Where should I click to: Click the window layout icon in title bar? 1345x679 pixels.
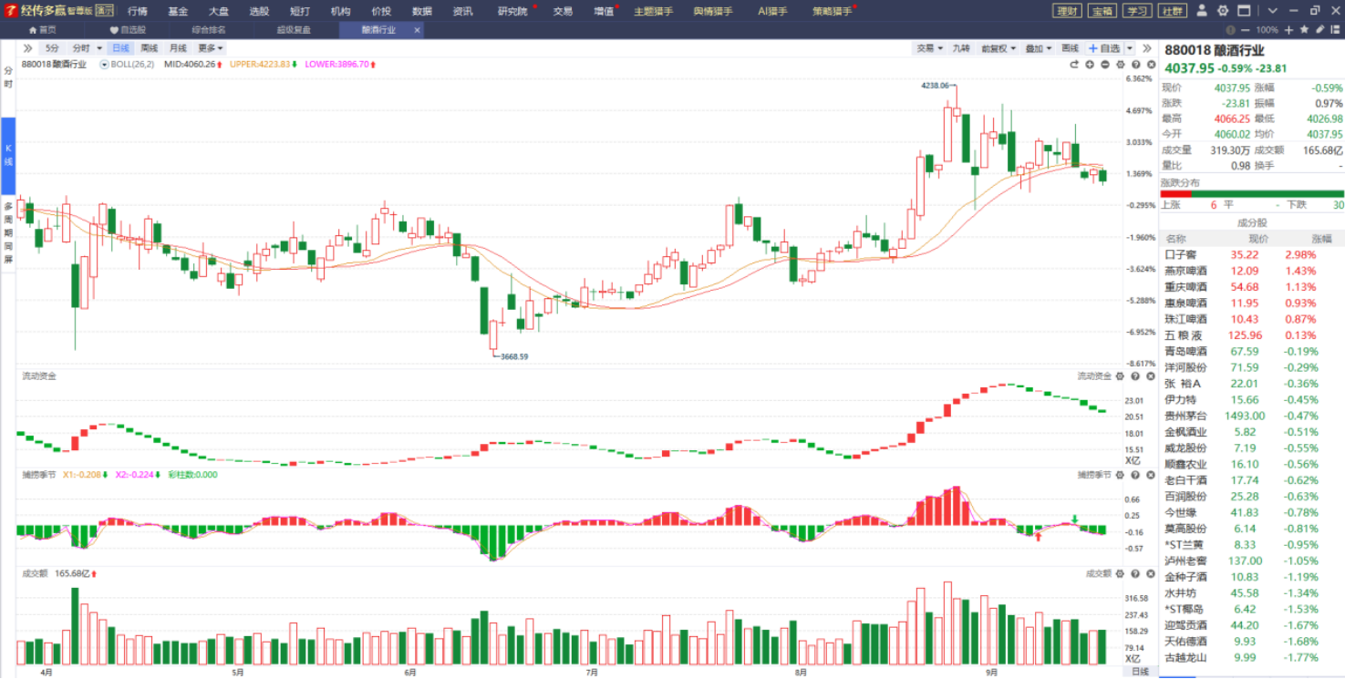point(1245,11)
